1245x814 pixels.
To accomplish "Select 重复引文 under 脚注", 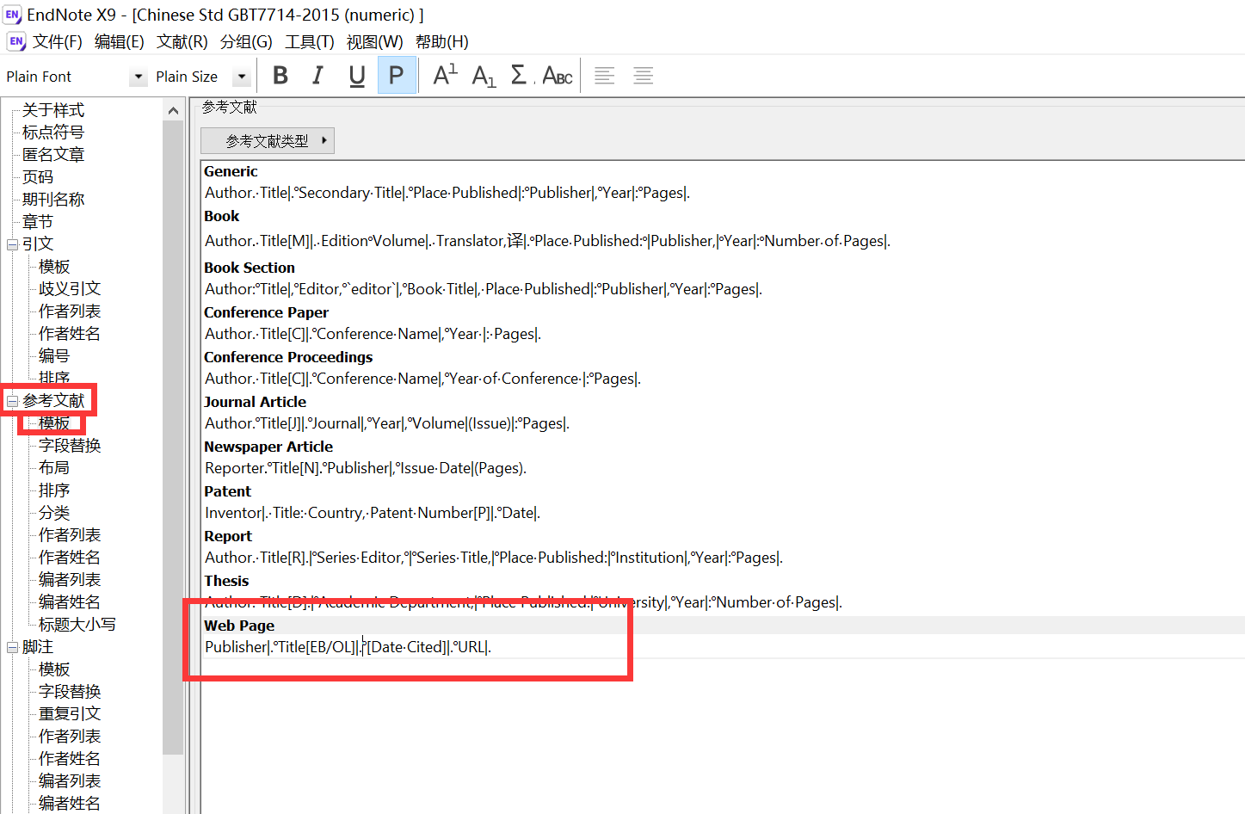I will tap(70, 714).
